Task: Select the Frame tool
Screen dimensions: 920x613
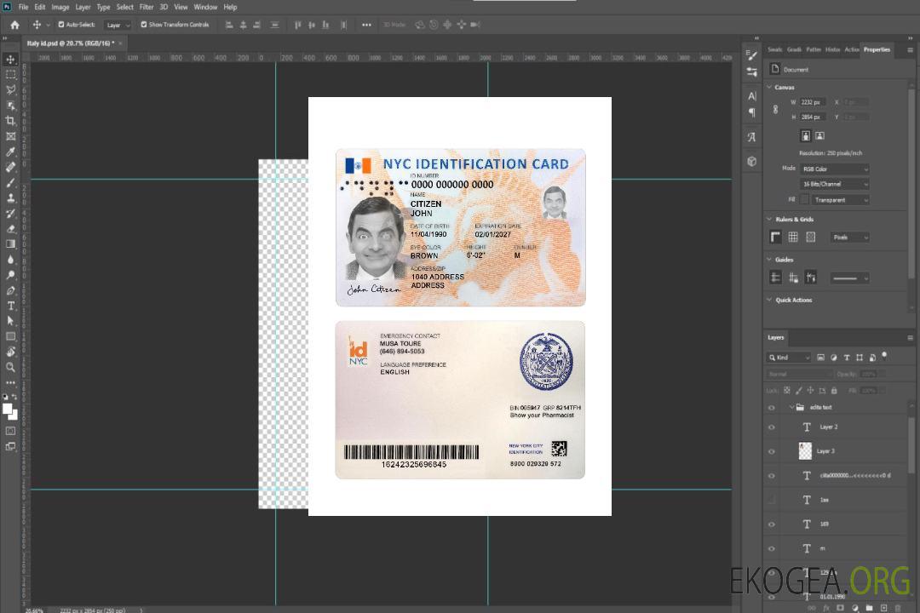Action: point(10,136)
